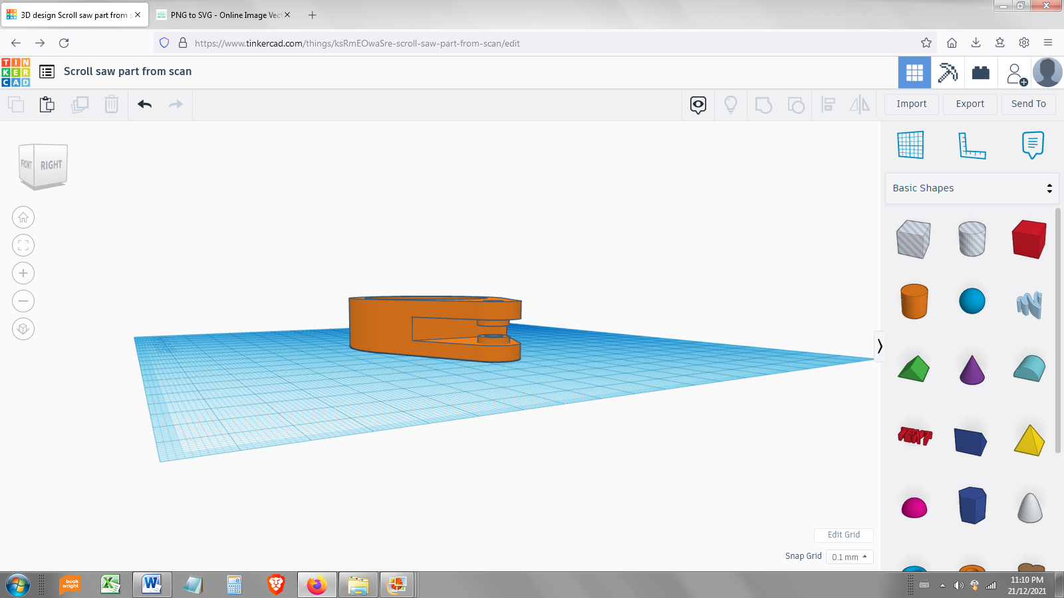Click the Delete trash icon
This screenshot has width=1064, height=598.
pos(112,104)
